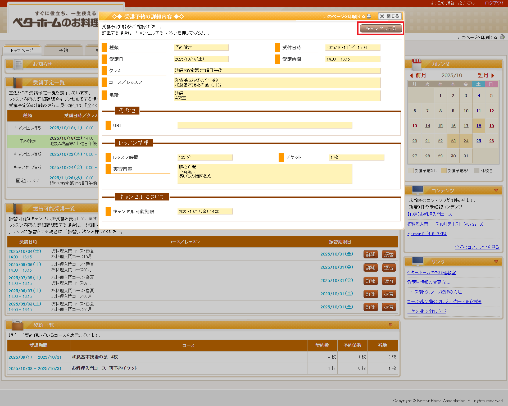Collapse the リンク panel arrow
Screen dimensions: 508x406
tap(496, 262)
